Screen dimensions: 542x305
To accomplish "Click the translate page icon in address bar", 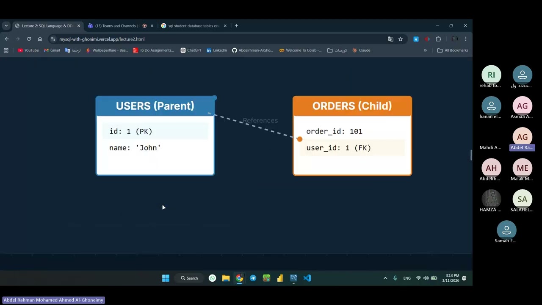I will click(390, 39).
